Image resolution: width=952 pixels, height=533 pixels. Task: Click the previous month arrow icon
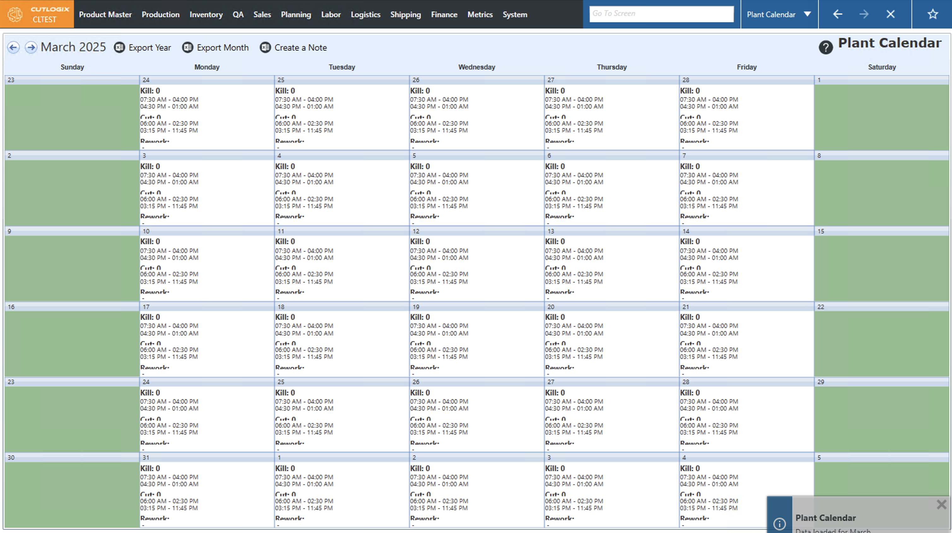pyautogui.click(x=13, y=47)
